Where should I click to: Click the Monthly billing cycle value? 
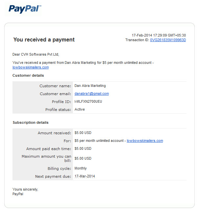[80, 168]
